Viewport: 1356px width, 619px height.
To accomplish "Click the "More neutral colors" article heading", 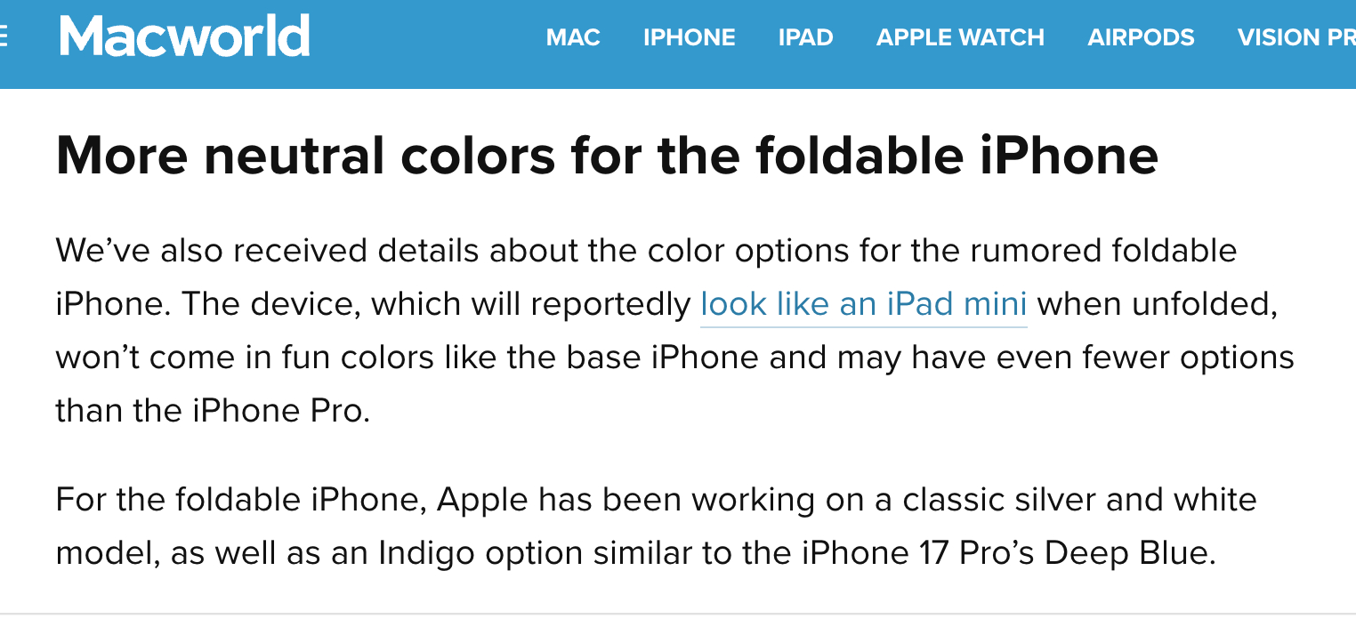I will 607,156.
